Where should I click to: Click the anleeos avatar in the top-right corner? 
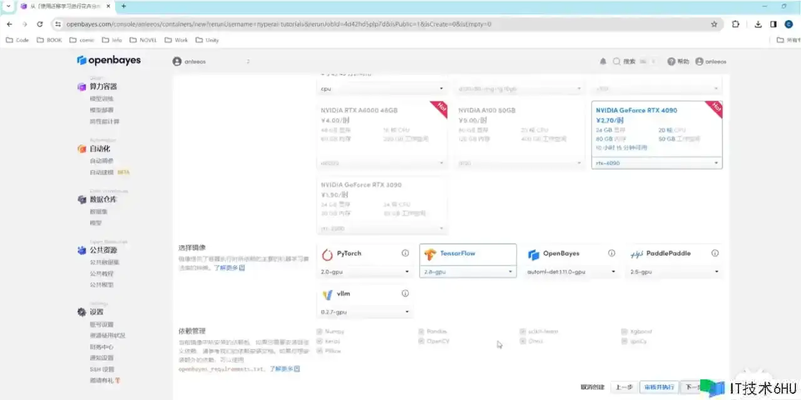pos(699,61)
